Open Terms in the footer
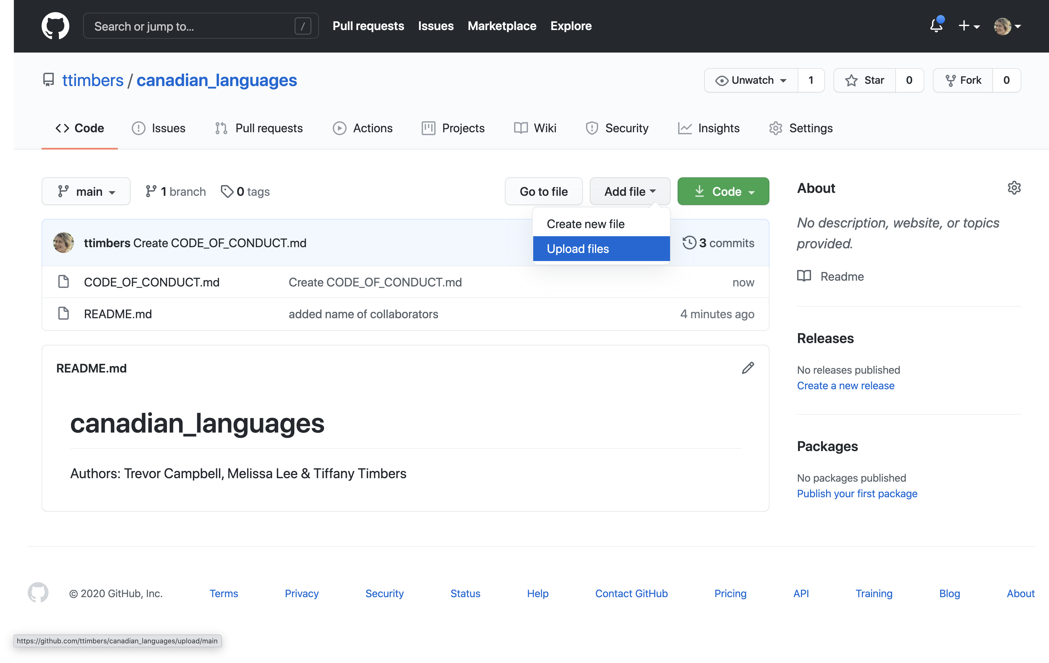Viewport: 1049px width, 663px height. point(224,593)
